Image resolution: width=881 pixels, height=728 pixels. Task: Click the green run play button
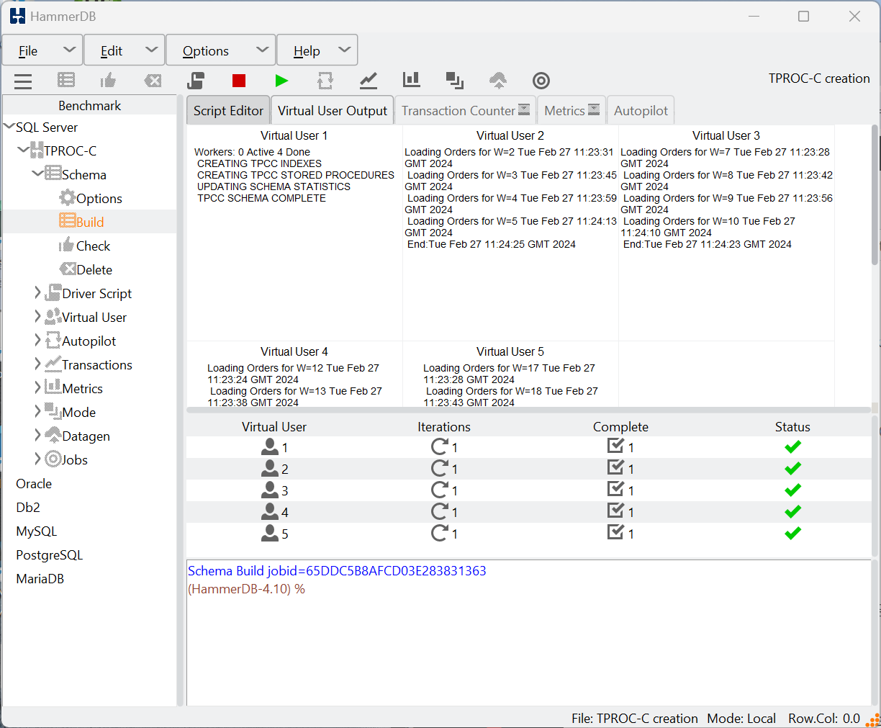click(x=281, y=81)
